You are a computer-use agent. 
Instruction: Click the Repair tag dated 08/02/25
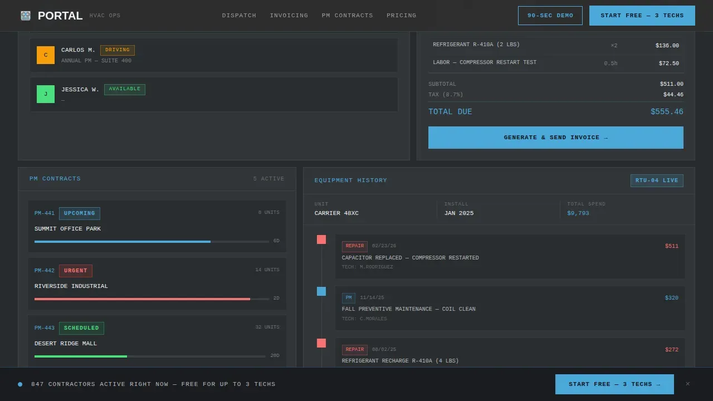pos(355,350)
